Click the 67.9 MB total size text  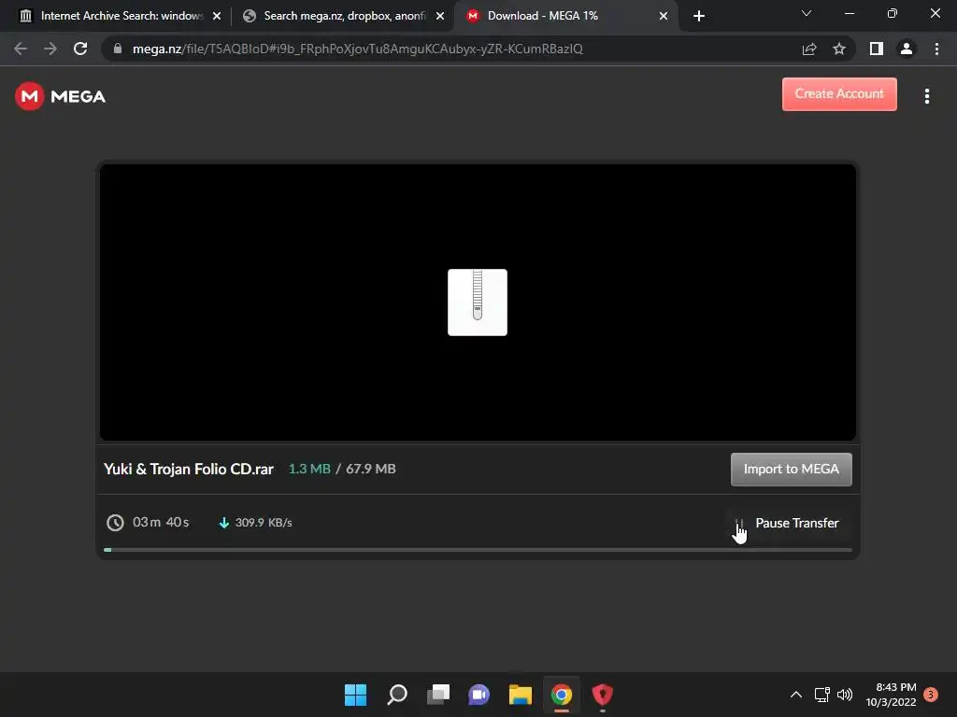point(371,469)
